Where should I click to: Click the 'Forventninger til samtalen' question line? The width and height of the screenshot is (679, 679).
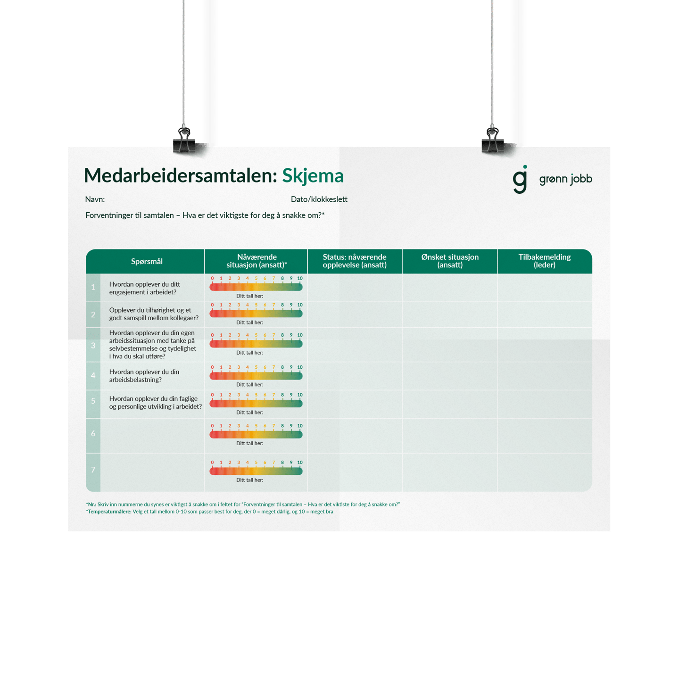(x=205, y=215)
